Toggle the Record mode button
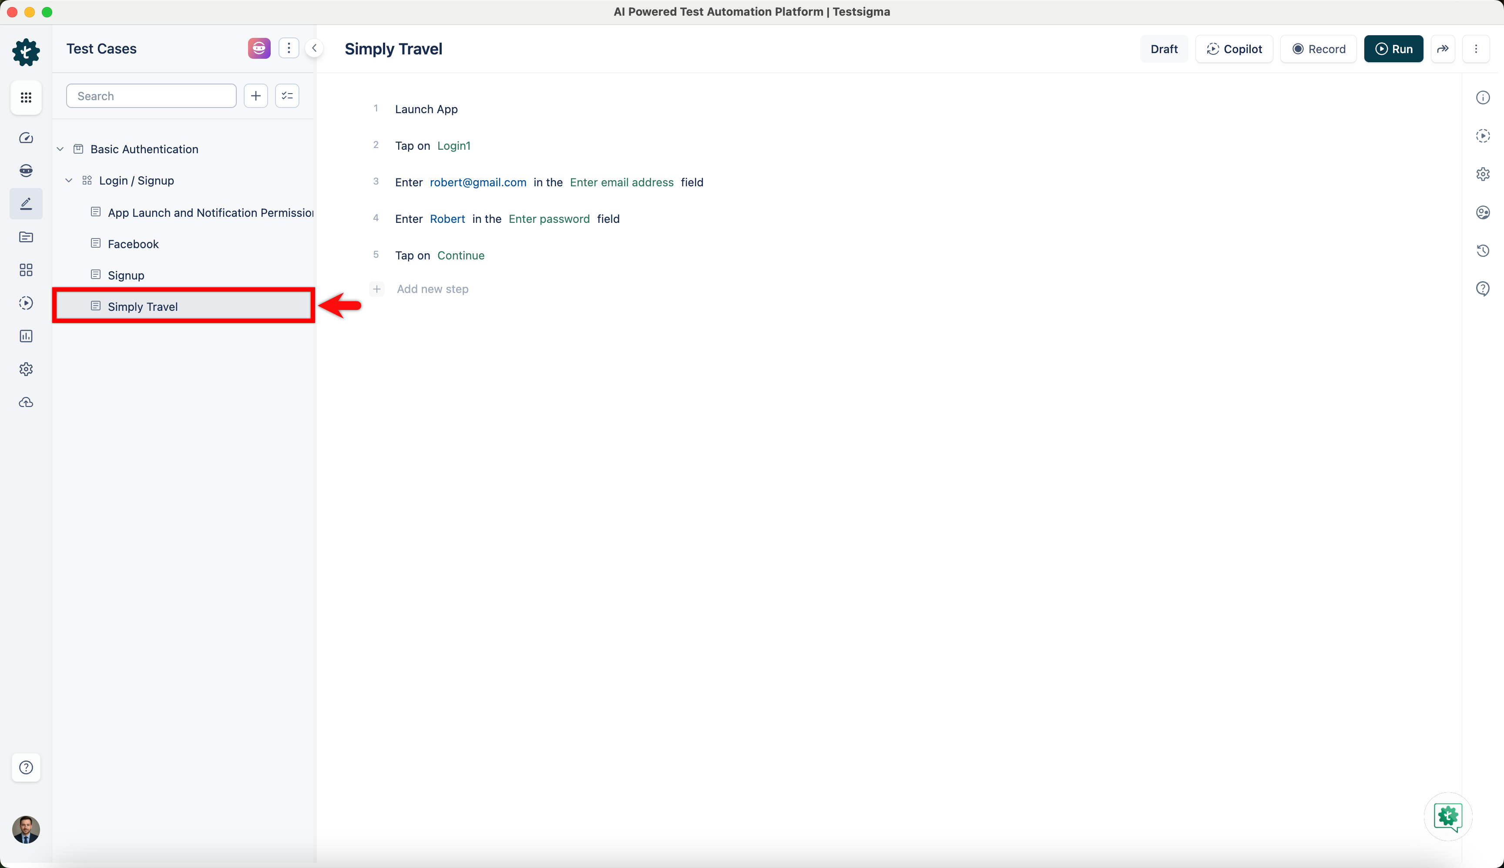 [x=1318, y=49]
